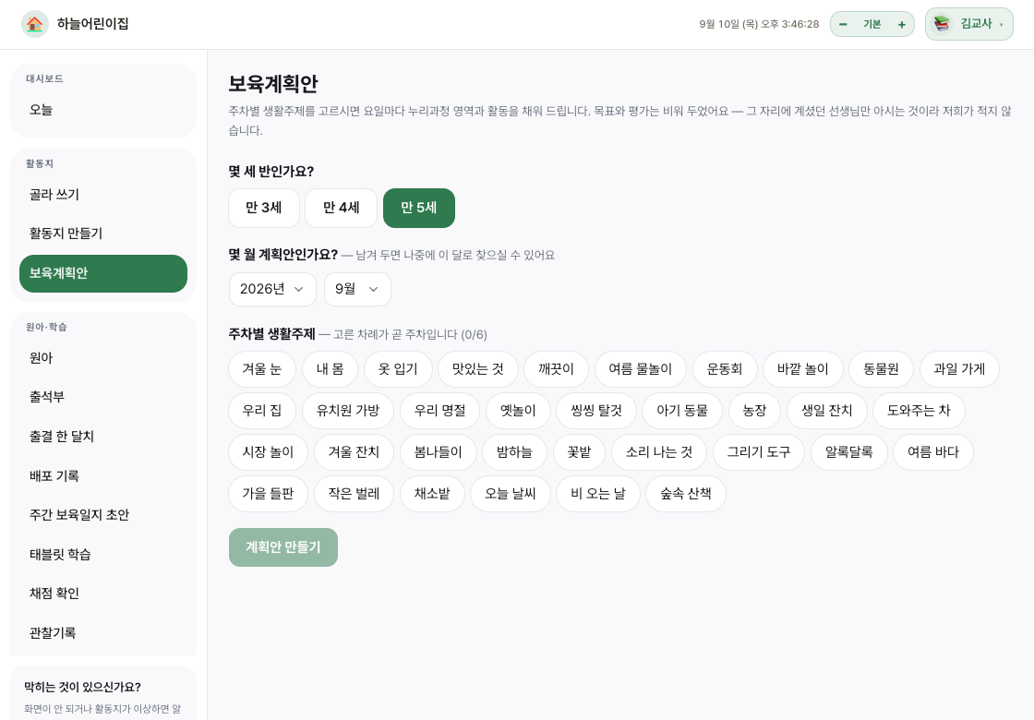Increase text size with the plus button
The width and height of the screenshot is (1034, 720).
pos(901,24)
